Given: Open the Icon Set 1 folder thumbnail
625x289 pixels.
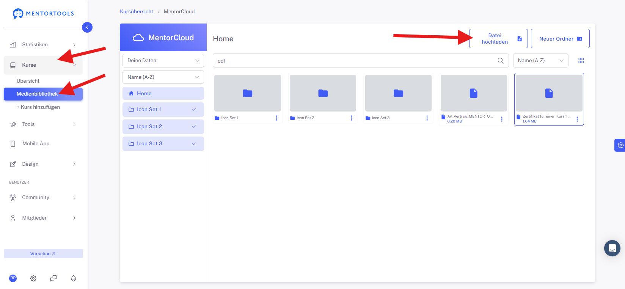Looking at the screenshot, I should coord(248,93).
